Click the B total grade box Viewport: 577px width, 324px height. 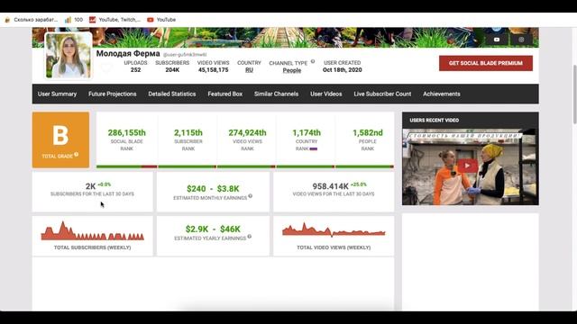[x=60, y=140]
